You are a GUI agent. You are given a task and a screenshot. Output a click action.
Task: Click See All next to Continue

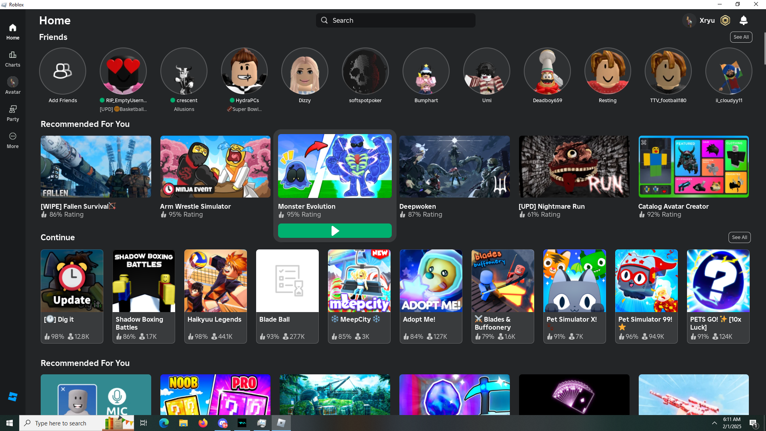(x=739, y=237)
